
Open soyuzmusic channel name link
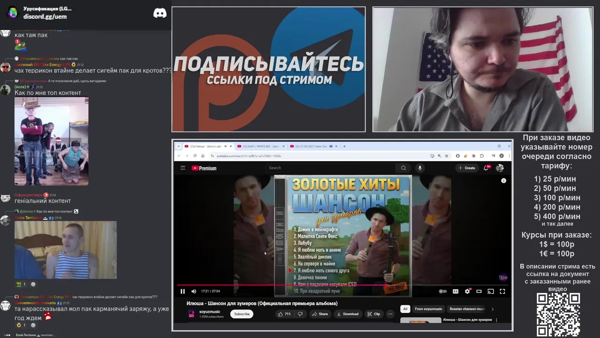tap(210, 312)
